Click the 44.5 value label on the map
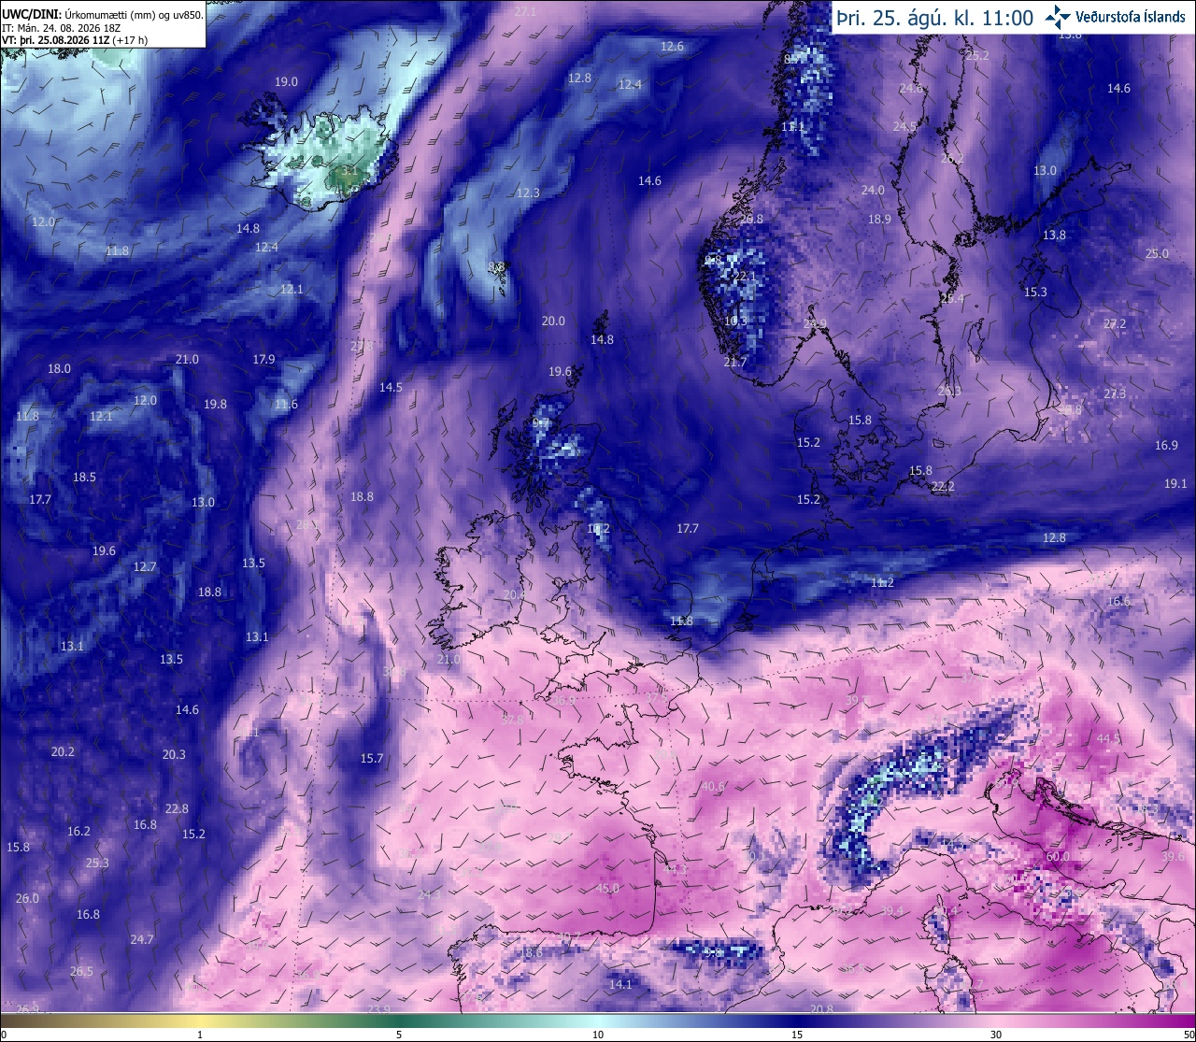This screenshot has width=1196, height=1042. tap(1108, 738)
